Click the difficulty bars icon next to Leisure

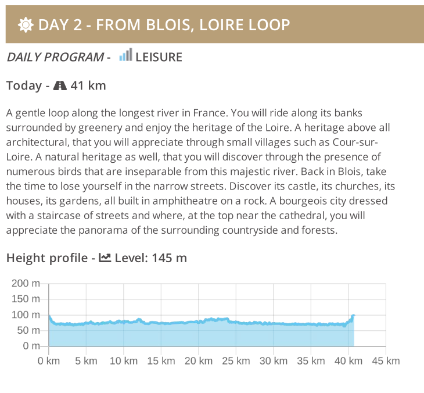pyautogui.click(x=125, y=55)
